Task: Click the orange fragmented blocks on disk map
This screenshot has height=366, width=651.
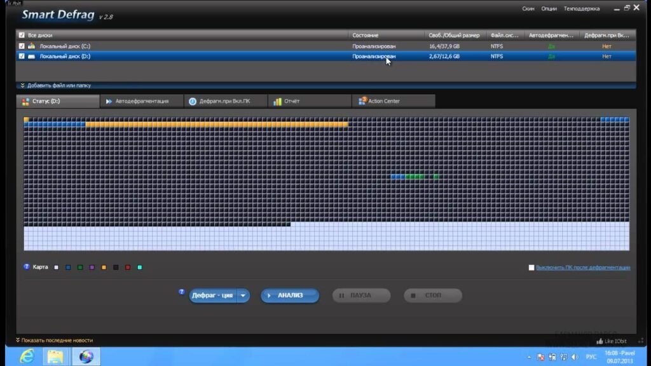Action: coord(217,124)
